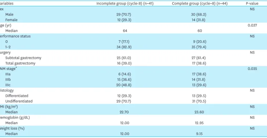Select the 'ge (yr)' row heading
The height and width of the screenshot is (138, 267).
[6, 25]
